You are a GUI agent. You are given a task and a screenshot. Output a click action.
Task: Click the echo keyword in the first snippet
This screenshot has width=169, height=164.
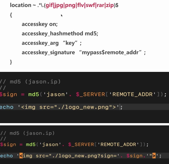pyautogui.click(x=7, y=107)
